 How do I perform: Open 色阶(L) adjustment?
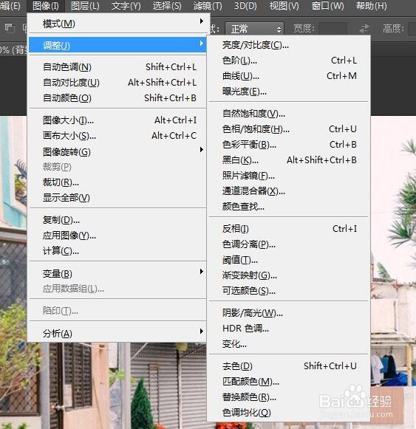click(288, 61)
